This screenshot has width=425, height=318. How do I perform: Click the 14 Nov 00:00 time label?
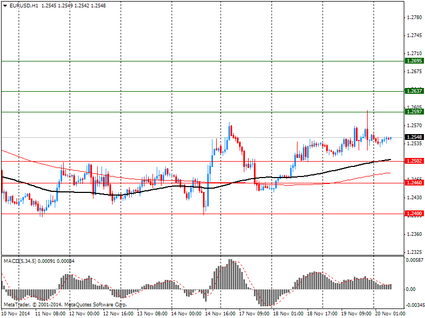186,314
